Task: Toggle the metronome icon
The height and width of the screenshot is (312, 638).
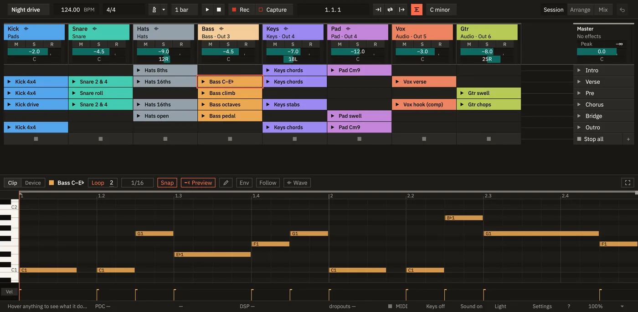Action: coord(154,10)
